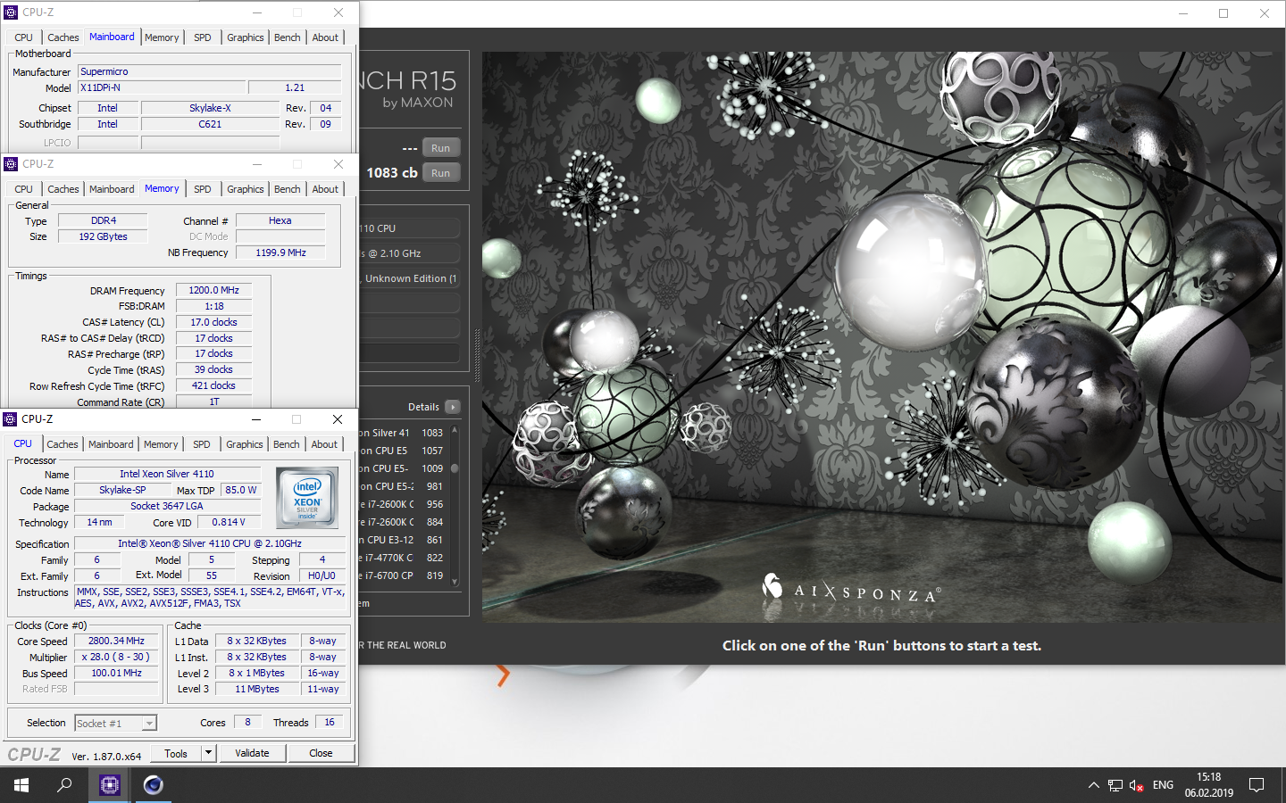Click the Details arrow in Cinebench
This screenshot has width=1286, height=803.
tap(453, 407)
